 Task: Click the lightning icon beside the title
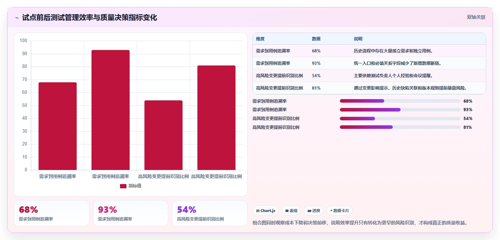17,18
